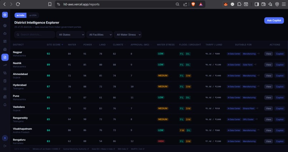Click Copilot for Visakhapatnam row
Viewport: 288px width, 152px height.
(280, 130)
